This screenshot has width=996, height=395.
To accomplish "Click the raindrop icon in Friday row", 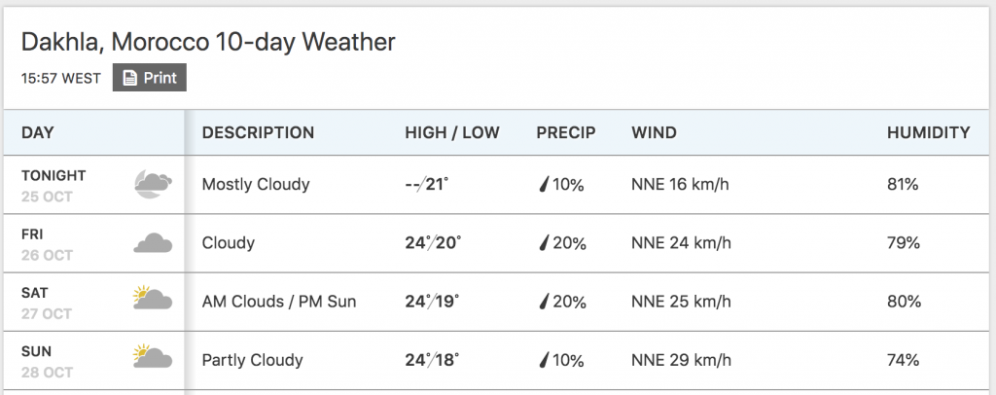I will click(544, 243).
